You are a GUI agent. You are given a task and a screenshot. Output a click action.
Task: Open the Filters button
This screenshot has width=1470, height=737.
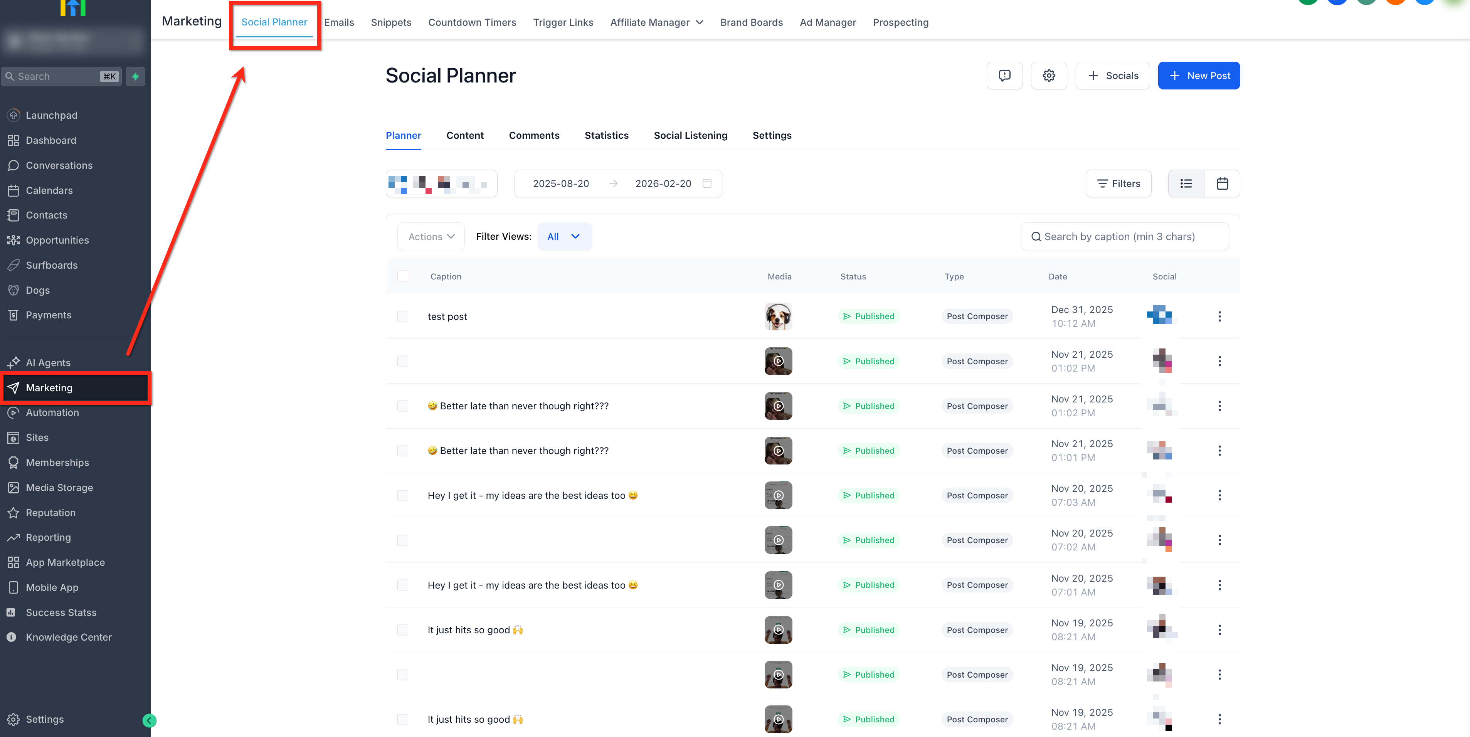pos(1118,183)
